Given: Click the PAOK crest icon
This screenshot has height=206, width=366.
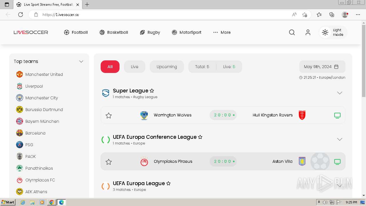Looking at the screenshot, I should [19, 157].
